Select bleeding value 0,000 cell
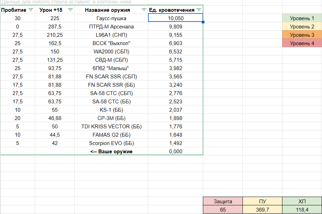This screenshot has width=322, height=214. click(175, 152)
